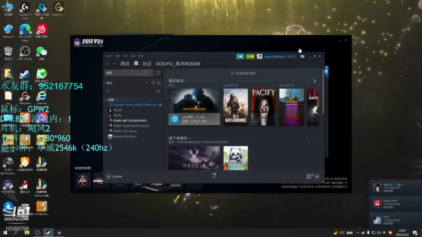Collapse the 全部 games category
Screen dimensions: 422x237
tap(106, 100)
